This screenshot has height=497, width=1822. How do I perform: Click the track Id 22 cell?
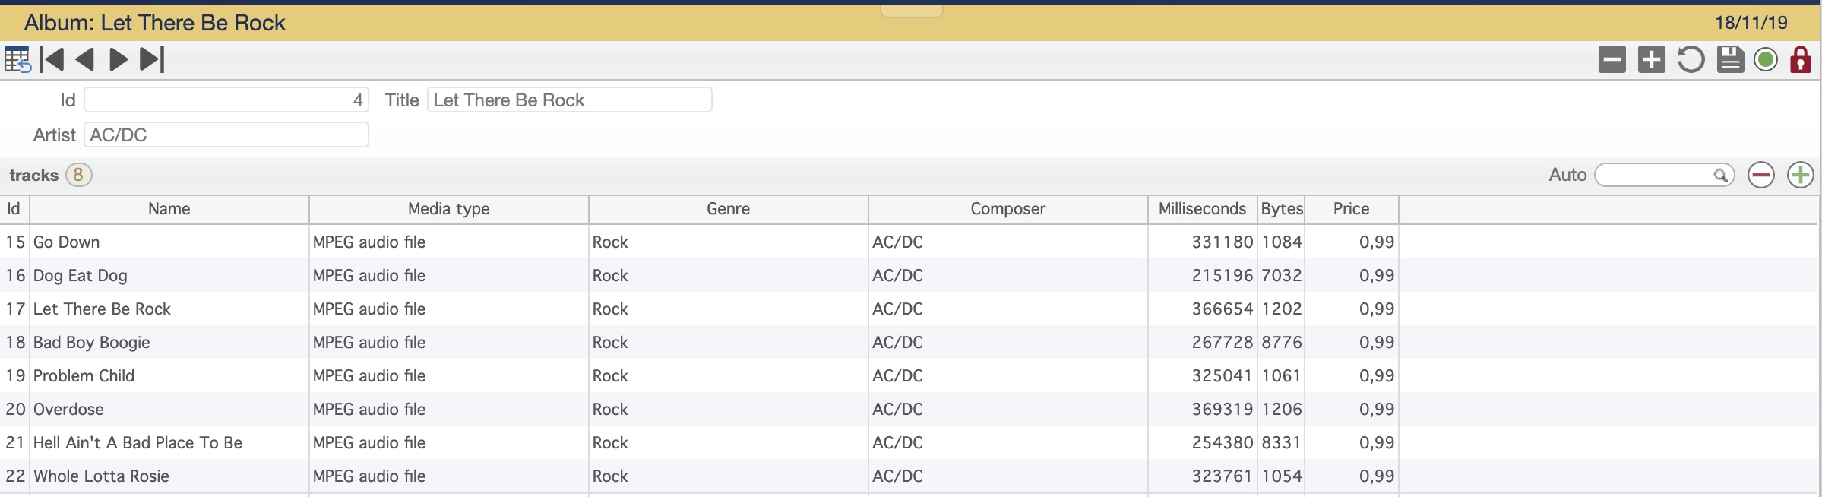[x=14, y=476]
